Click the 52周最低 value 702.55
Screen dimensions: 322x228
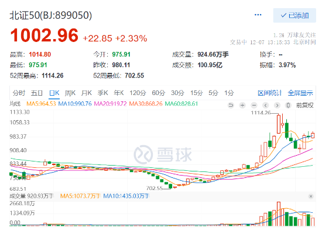tap(134, 76)
